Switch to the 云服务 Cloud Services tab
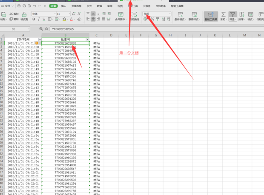The image size is (264, 195). 146,6
